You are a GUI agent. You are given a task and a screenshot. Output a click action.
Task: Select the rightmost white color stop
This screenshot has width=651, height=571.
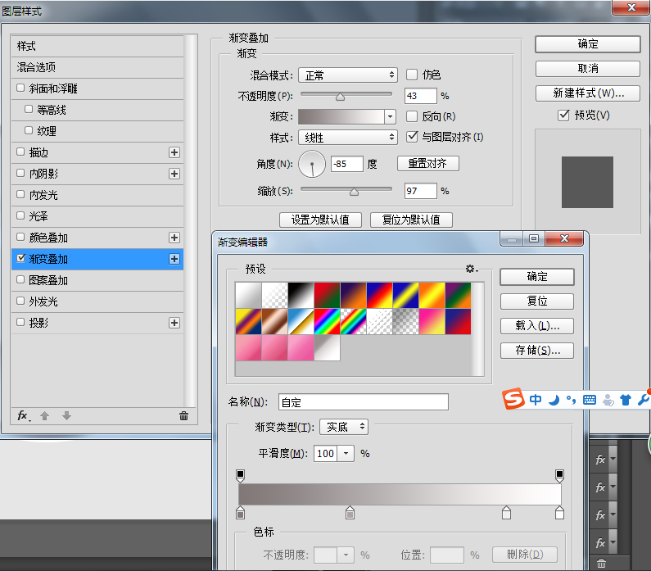point(559,513)
